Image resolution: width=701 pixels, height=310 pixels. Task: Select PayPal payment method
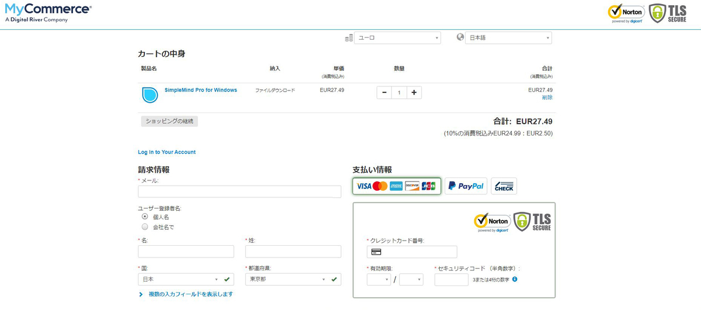466,186
